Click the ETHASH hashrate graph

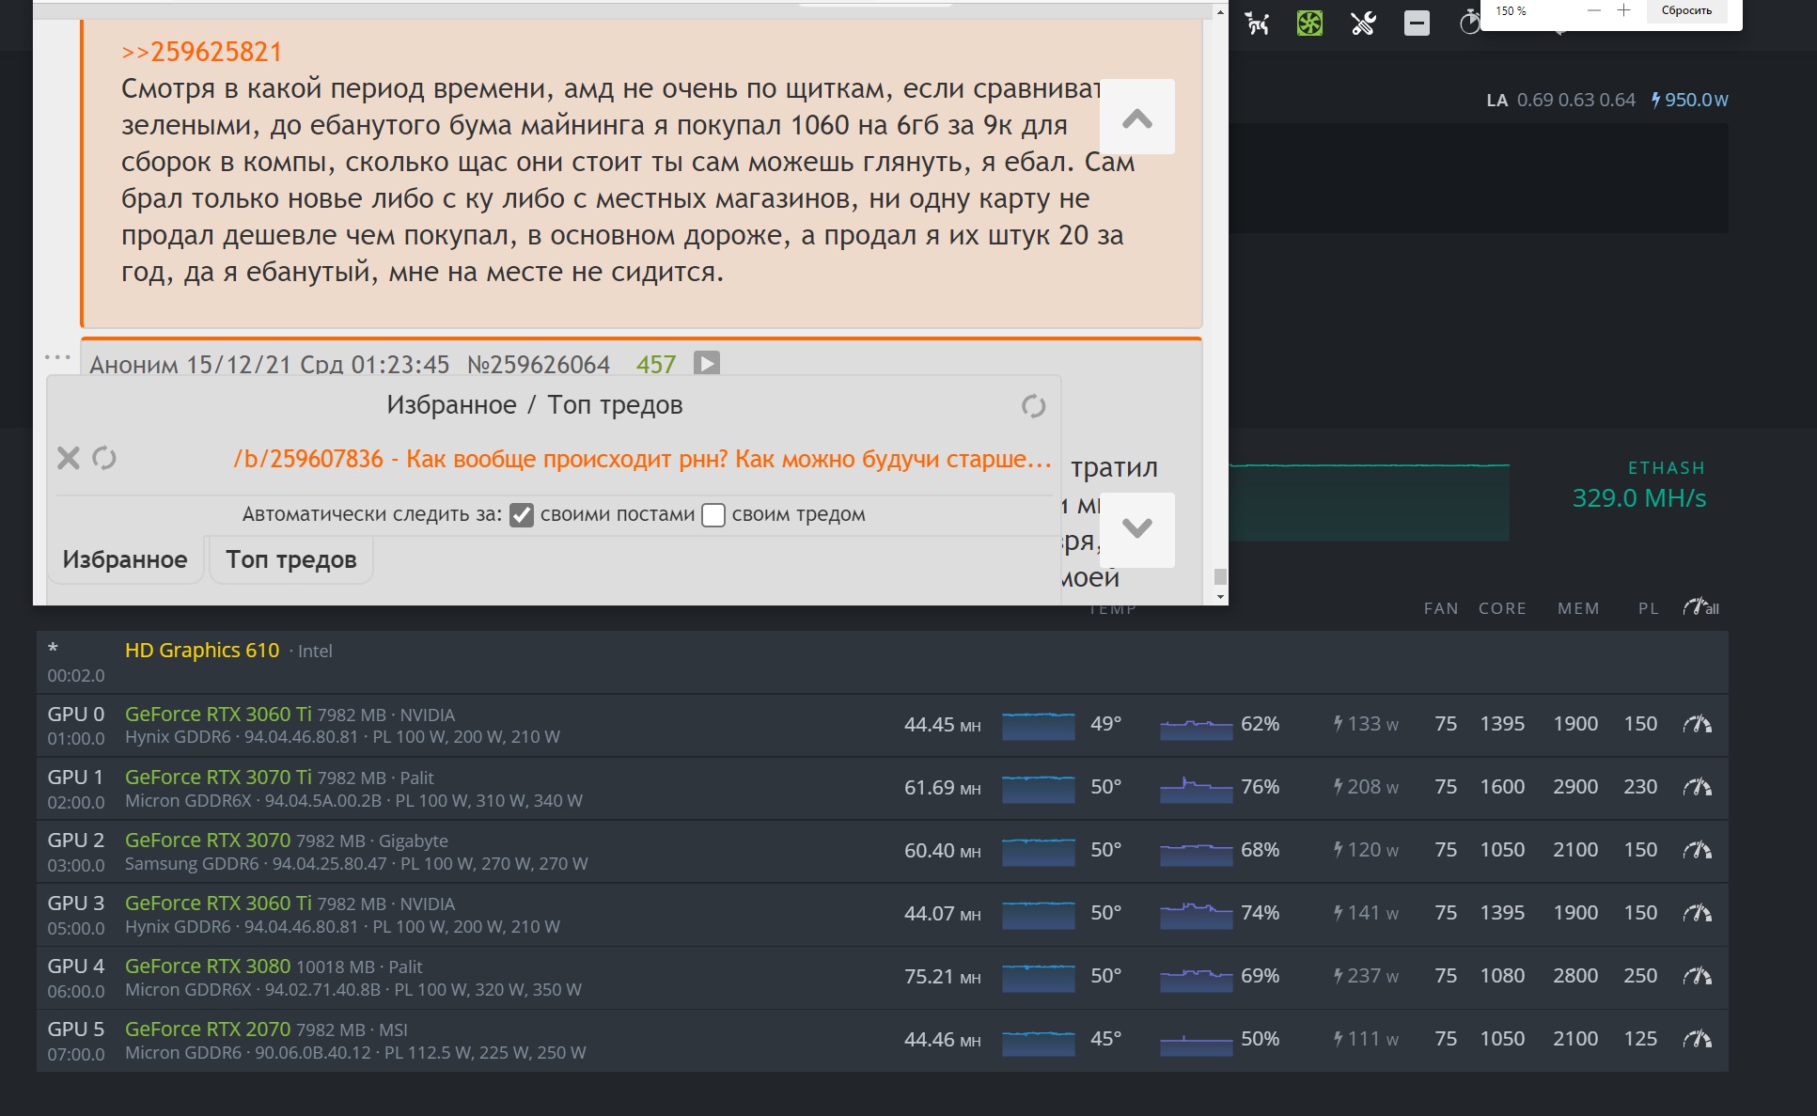click(x=1369, y=502)
